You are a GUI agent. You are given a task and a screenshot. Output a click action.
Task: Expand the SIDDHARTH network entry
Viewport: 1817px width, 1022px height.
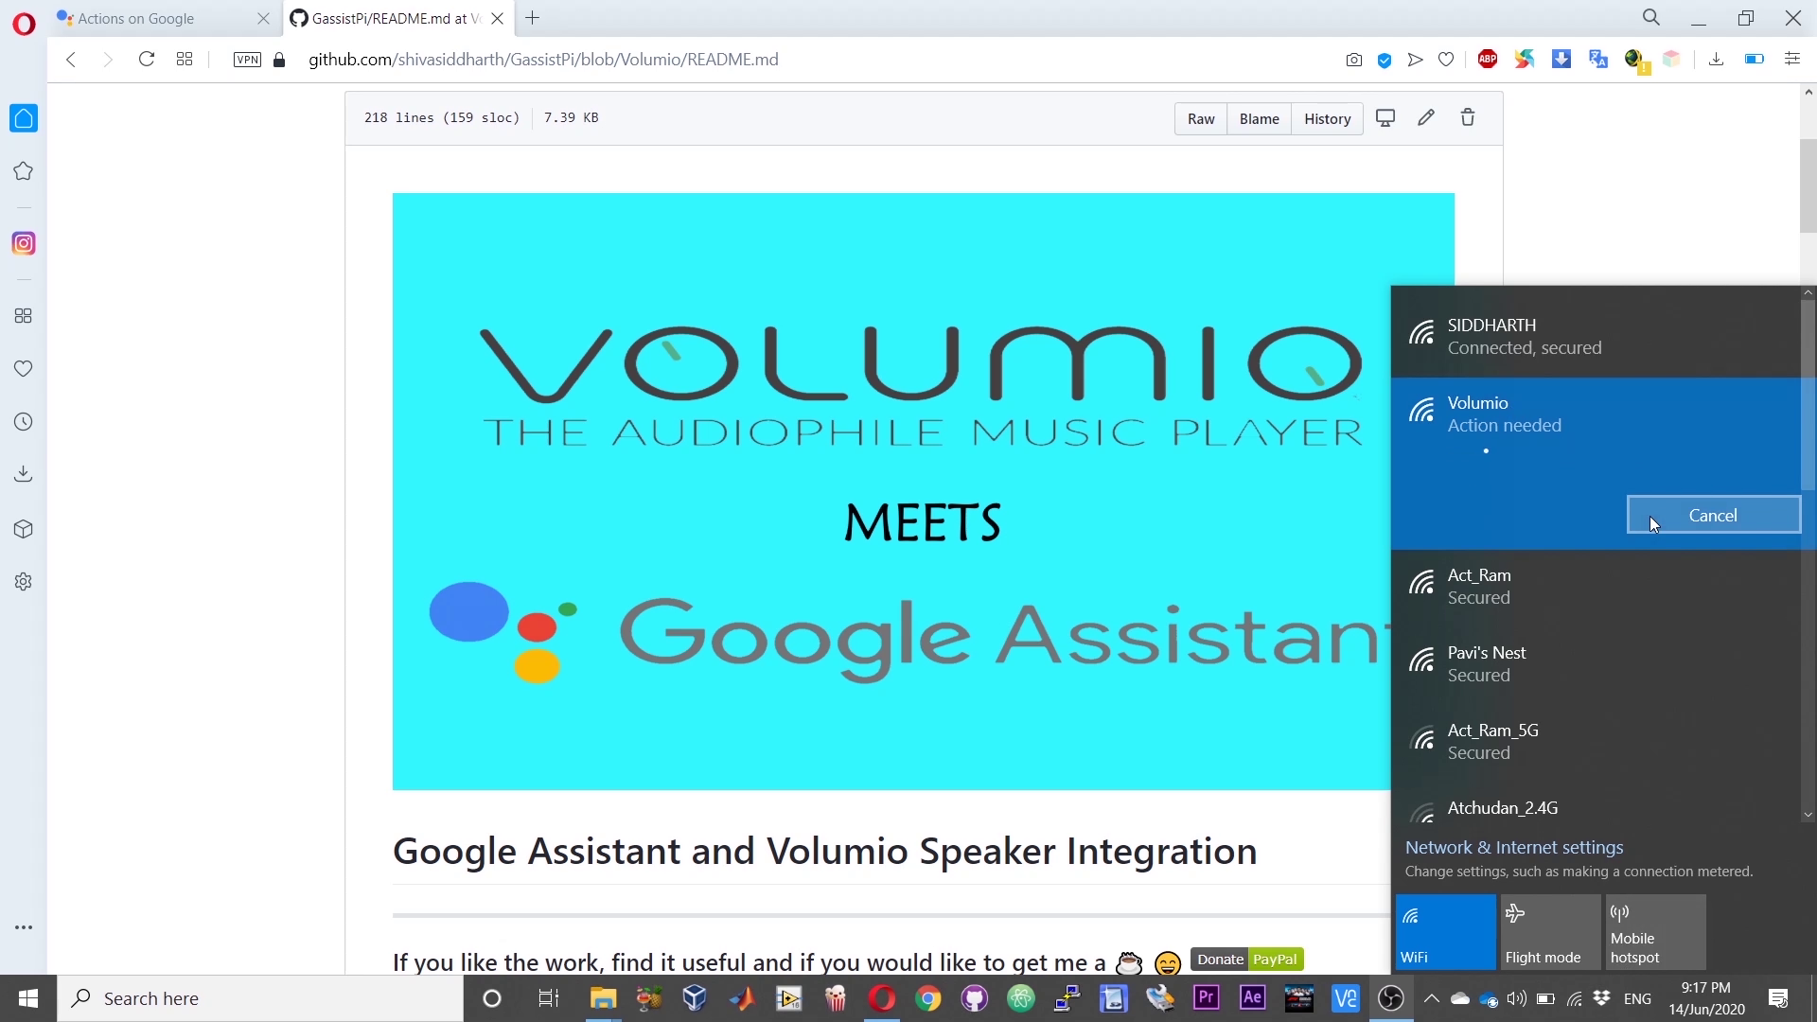coord(1597,335)
